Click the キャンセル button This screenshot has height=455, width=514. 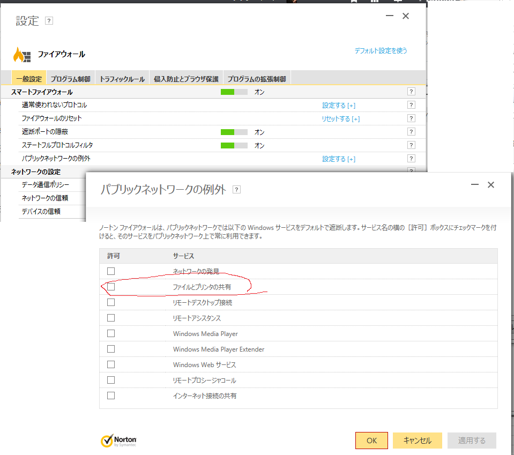tap(417, 440)
